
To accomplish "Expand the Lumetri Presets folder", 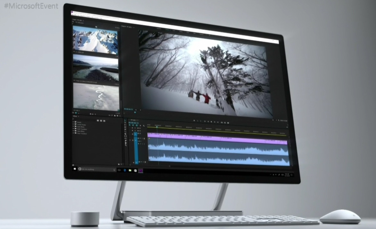I will pyautogui.click(x=73, y=124).
